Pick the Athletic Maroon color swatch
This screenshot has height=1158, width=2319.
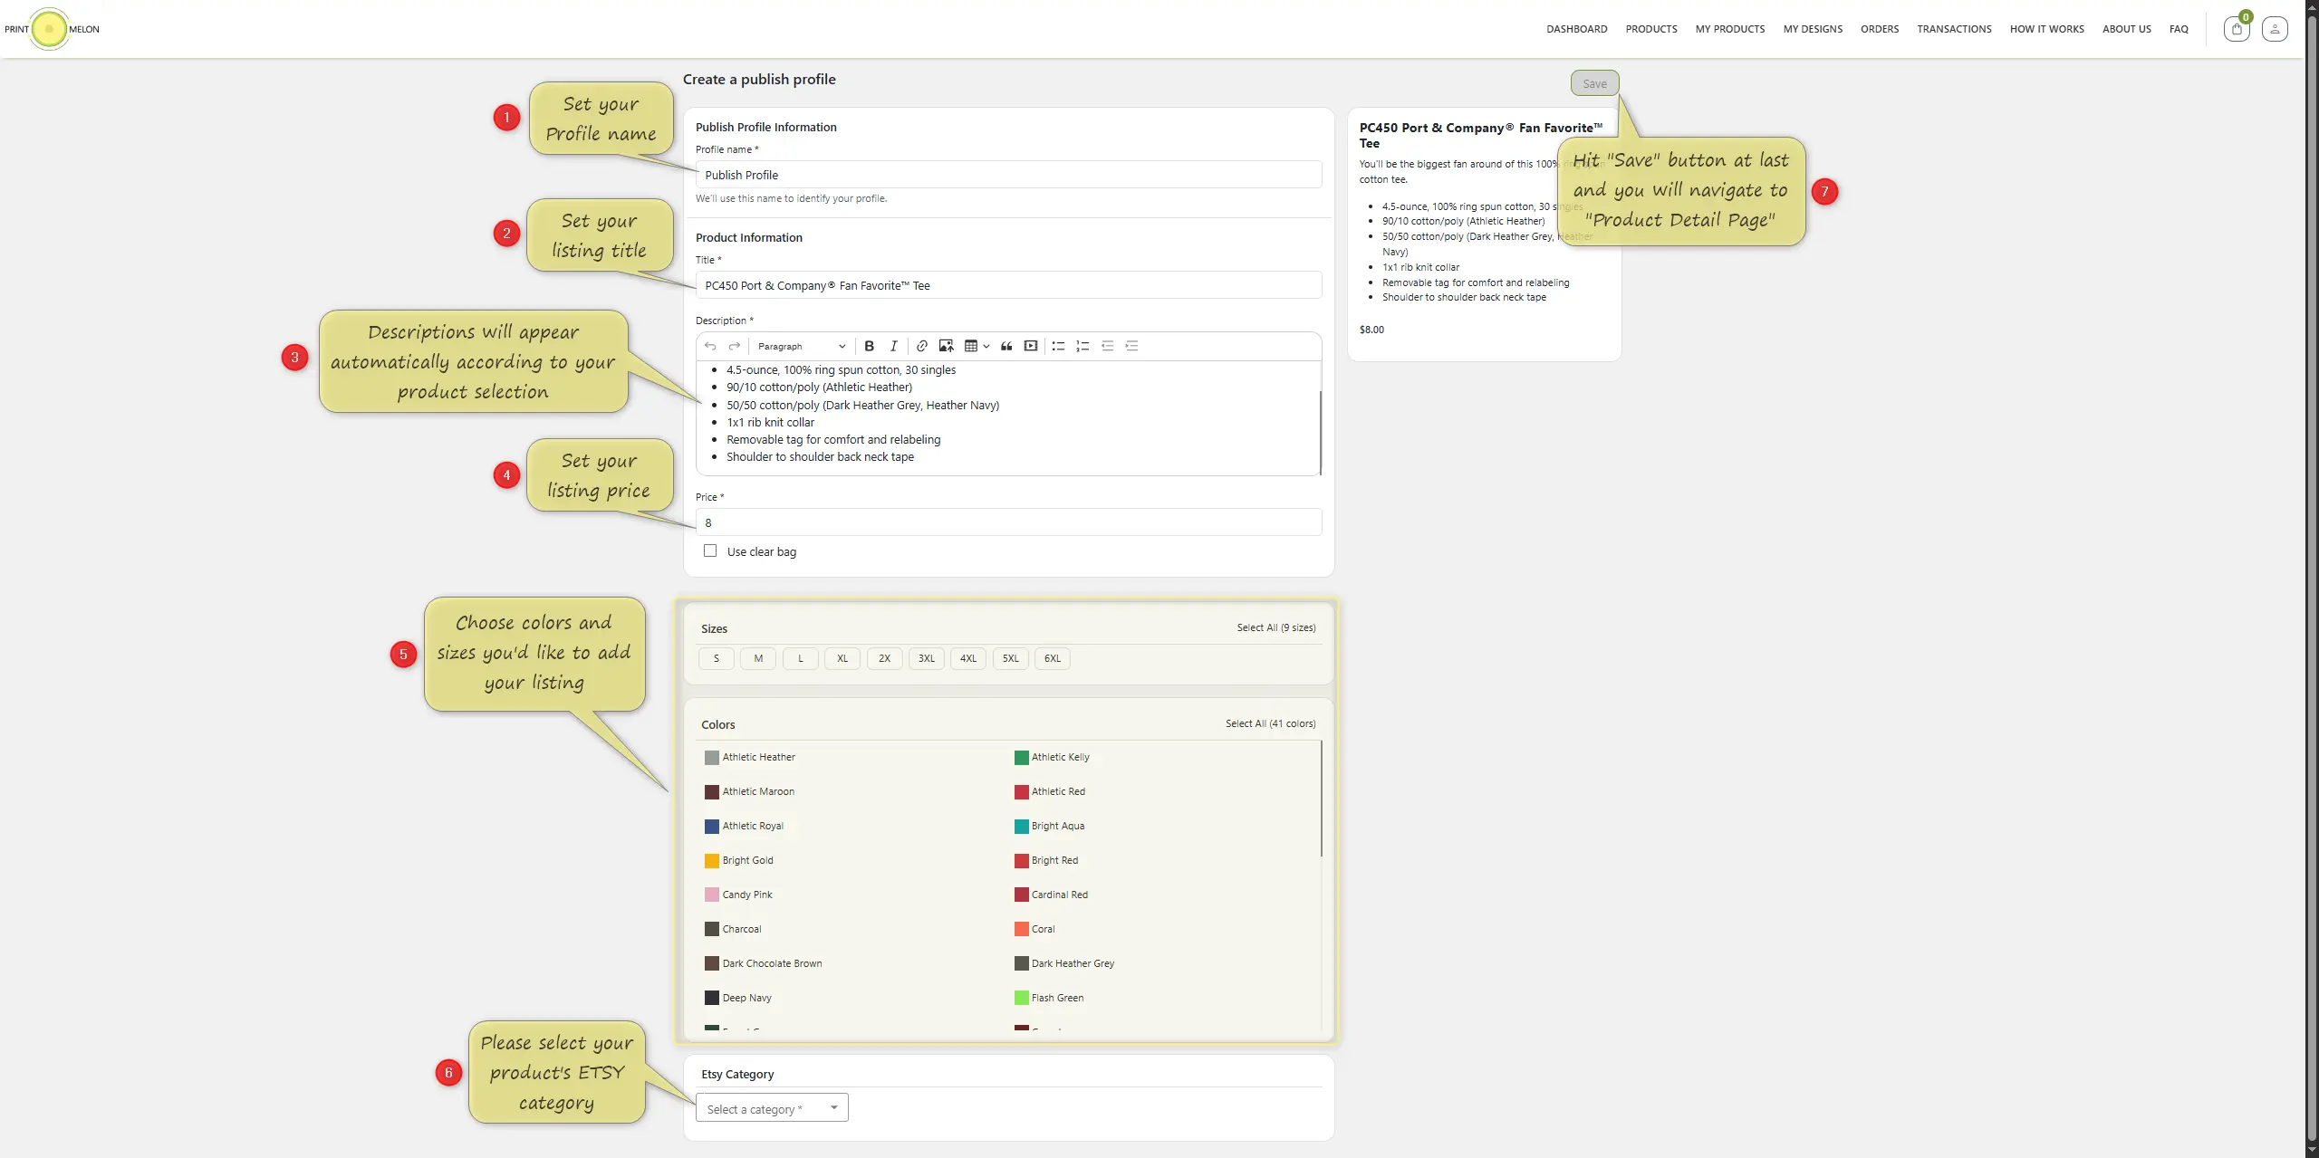point(712,792)
